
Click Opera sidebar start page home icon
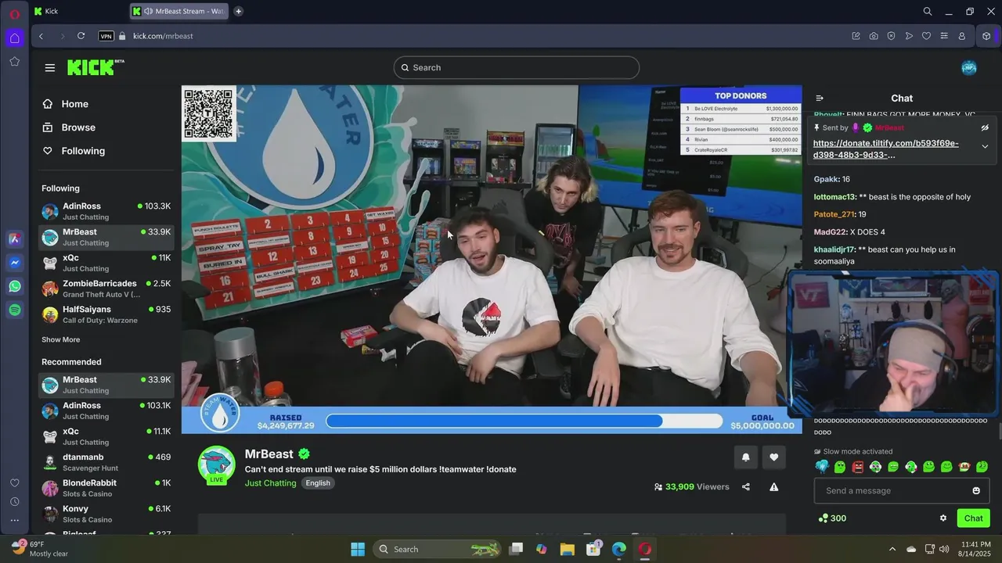[x=15, y=38]
